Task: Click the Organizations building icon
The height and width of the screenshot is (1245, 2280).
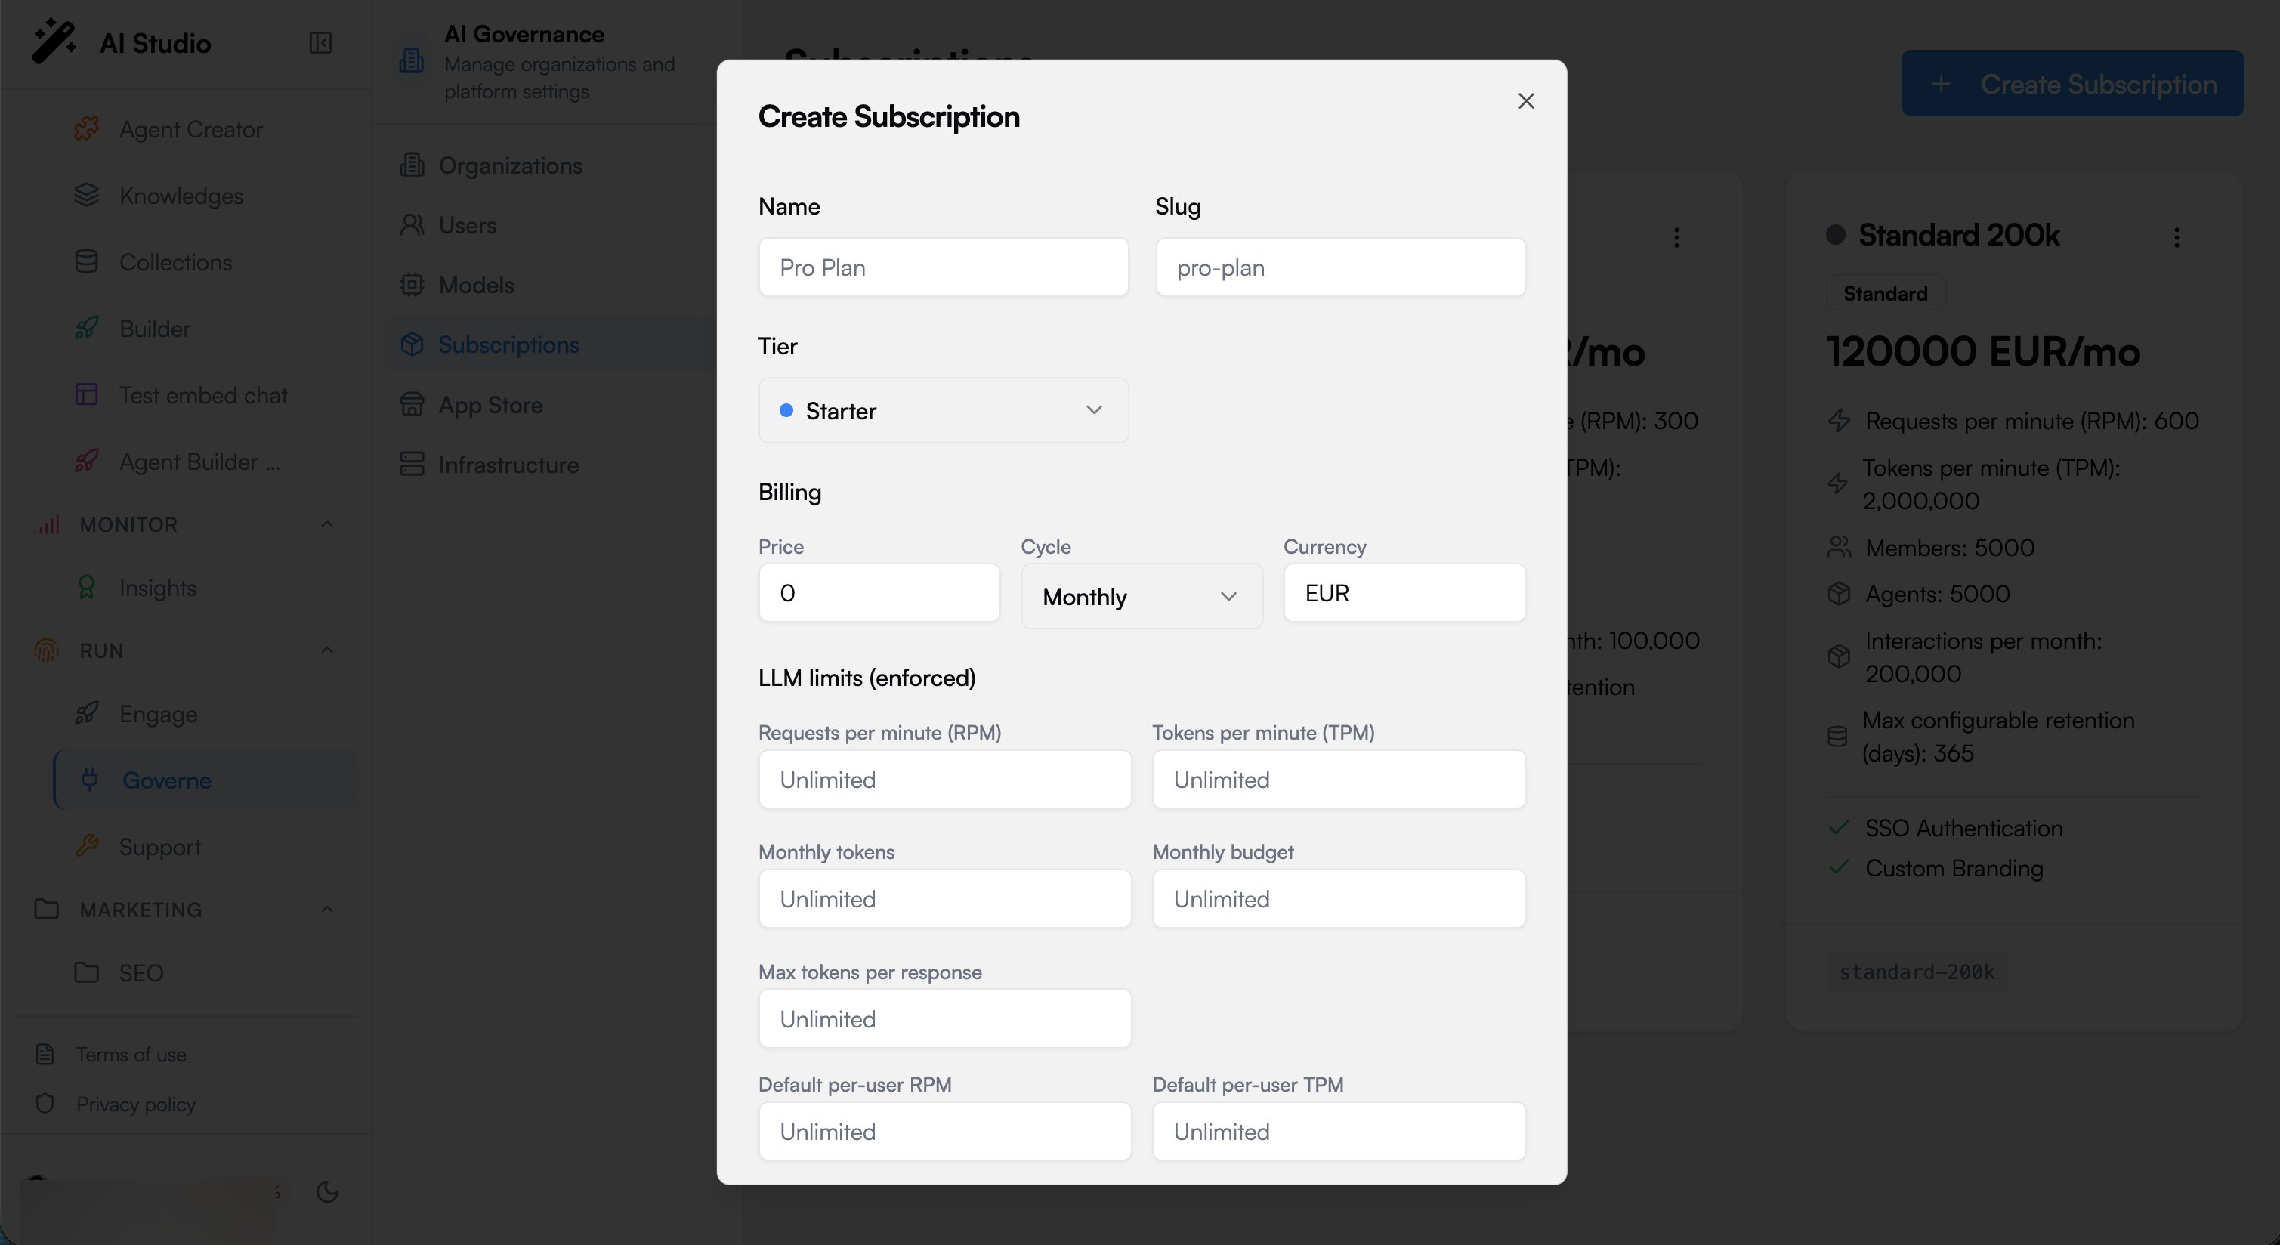Action: coord(412,165)
